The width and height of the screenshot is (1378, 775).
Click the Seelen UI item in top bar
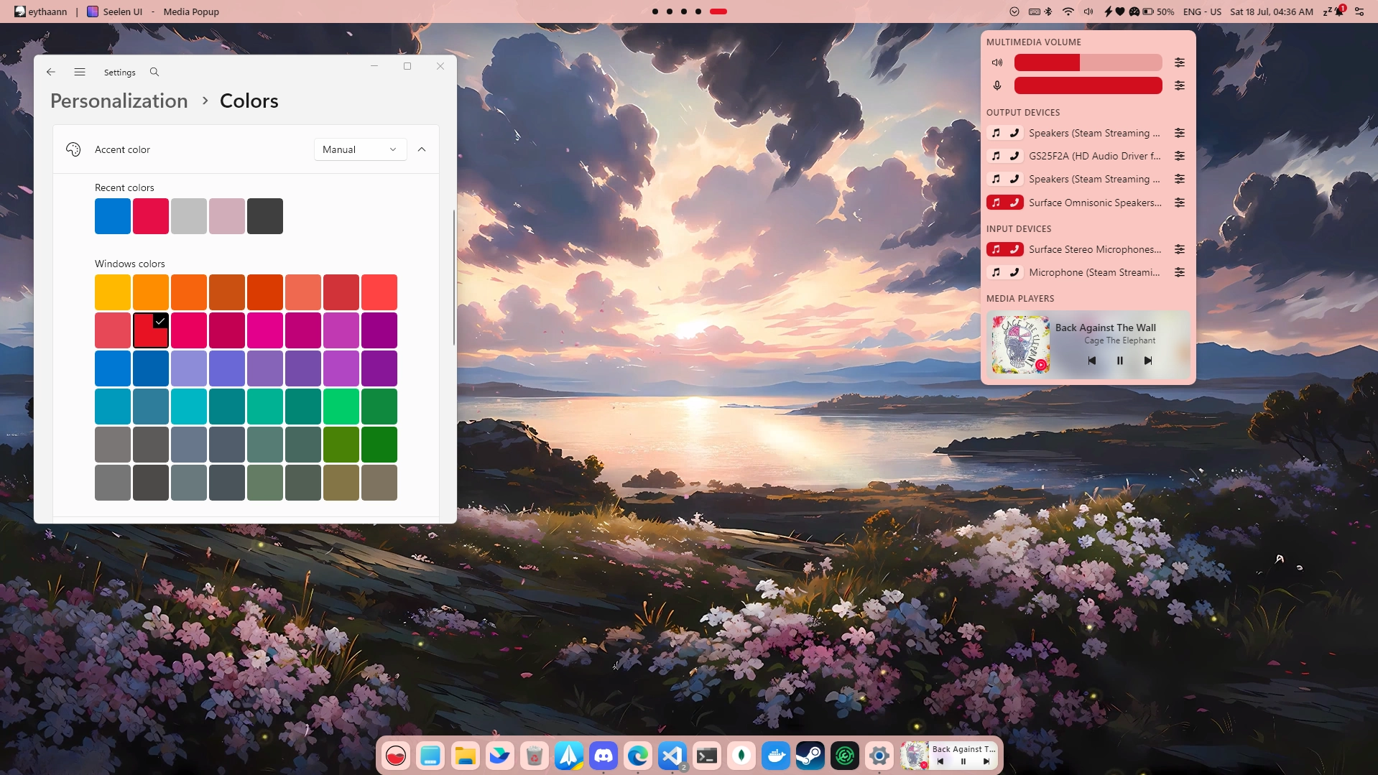click(x=115, y=11)
